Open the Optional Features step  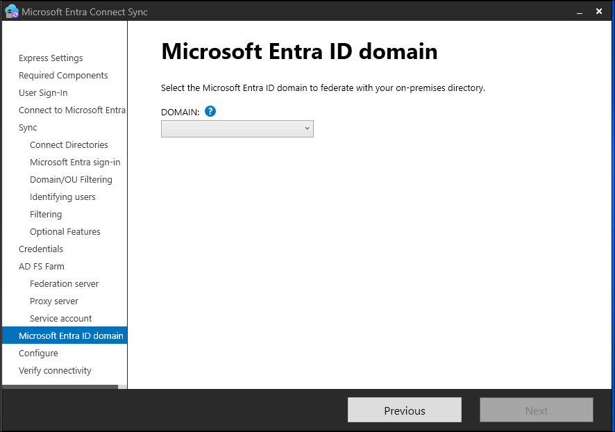[x=65, y=232]
